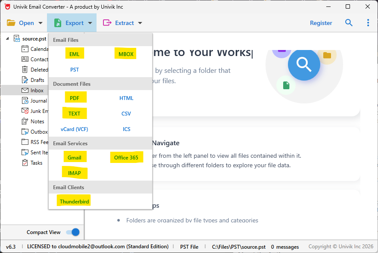Click the pink Extract icon
Viewport: 378px width, 253px height.
tap(107, 23)
